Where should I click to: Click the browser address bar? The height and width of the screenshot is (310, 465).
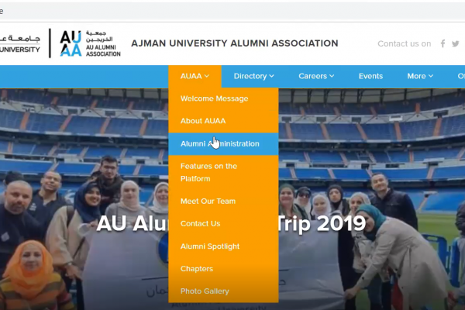tap(232, 12)
